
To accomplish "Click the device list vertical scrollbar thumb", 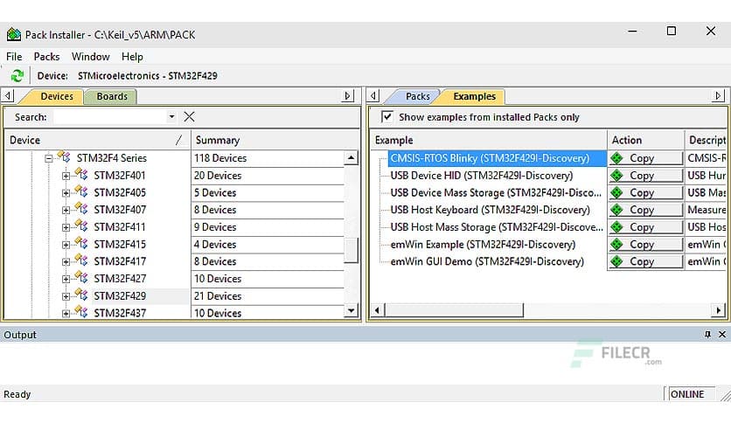I will (x=351, y=249).
